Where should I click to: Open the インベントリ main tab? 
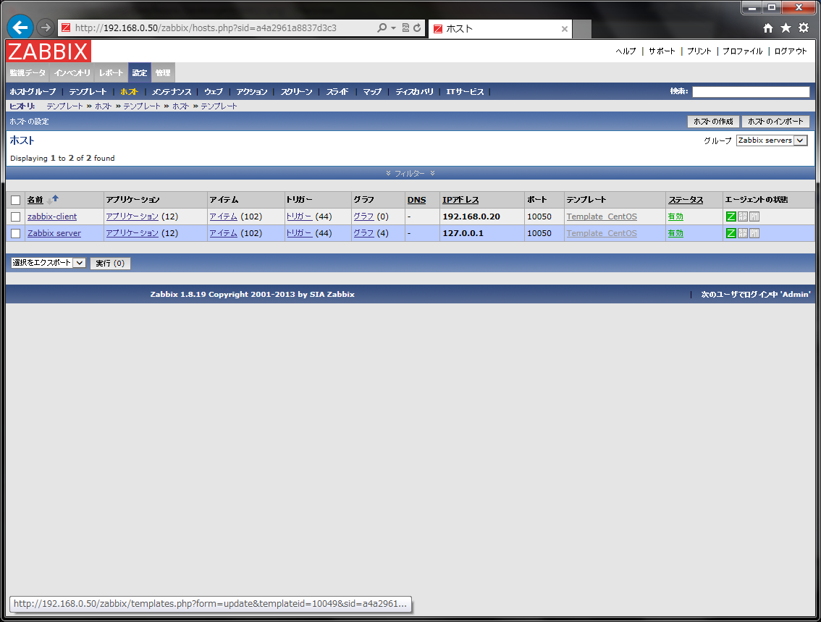72,73
